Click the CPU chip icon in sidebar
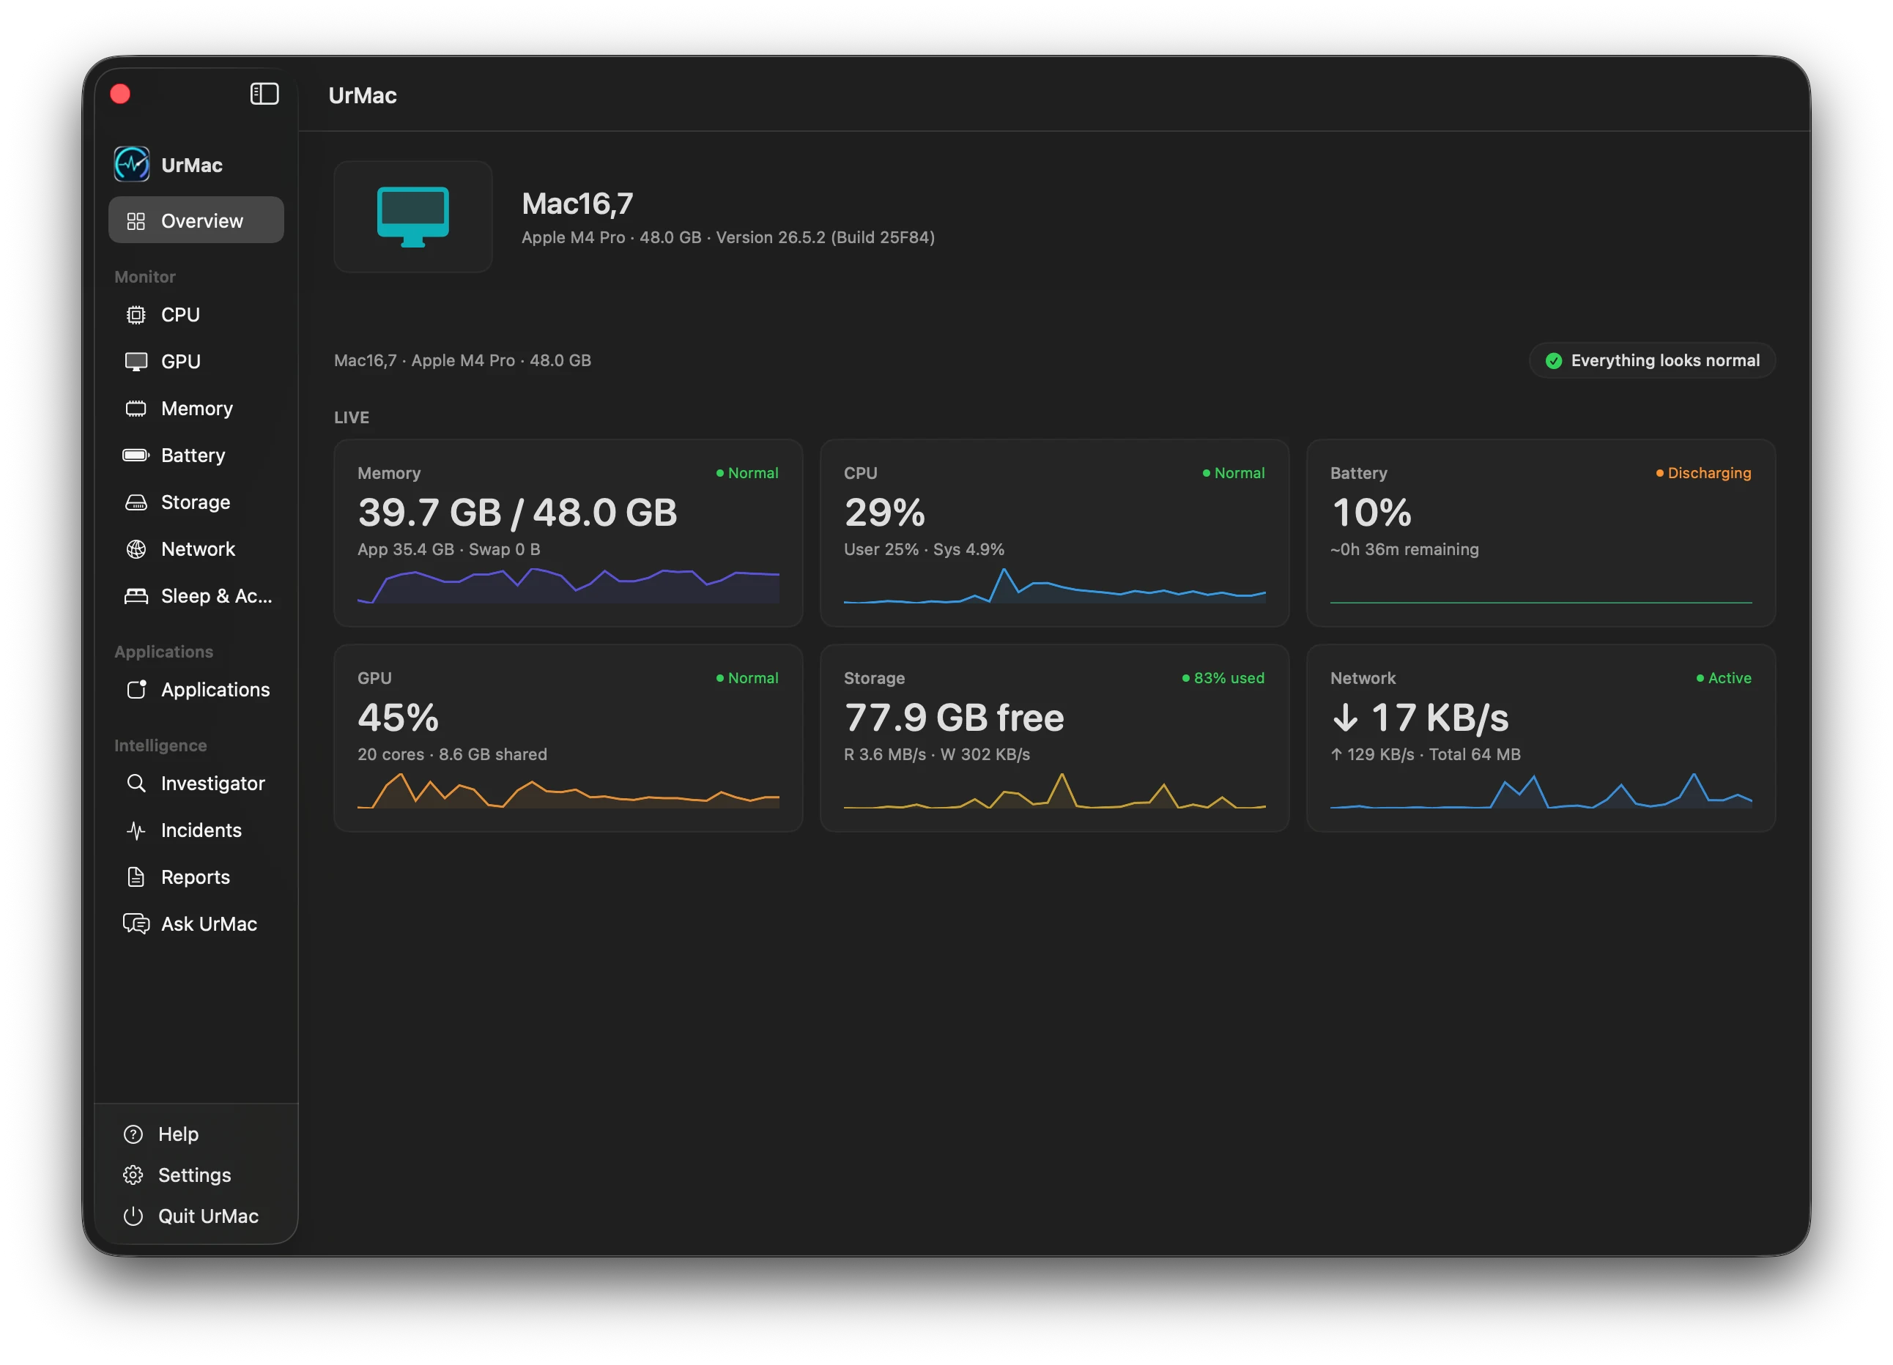The image size is (1893, 1365). click(136, 315)
